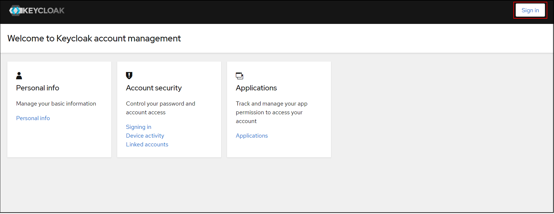Click the KEYCLOAK wordmark text in header
554x214 pixels.
[x=44, y=11]
